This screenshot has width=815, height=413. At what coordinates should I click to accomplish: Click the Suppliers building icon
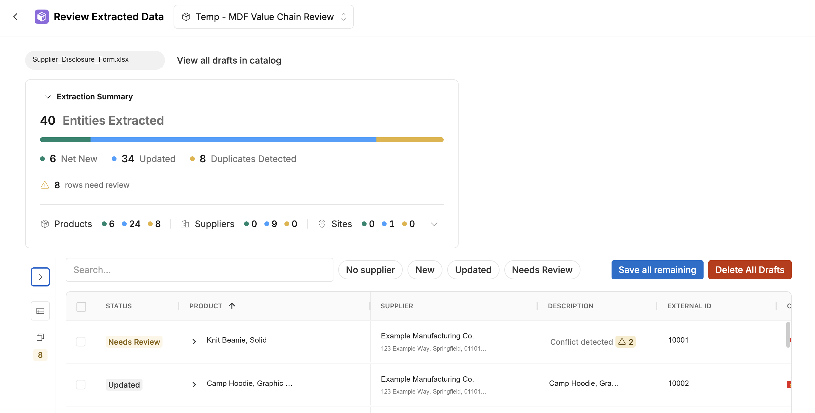click(x=185, y=224)
